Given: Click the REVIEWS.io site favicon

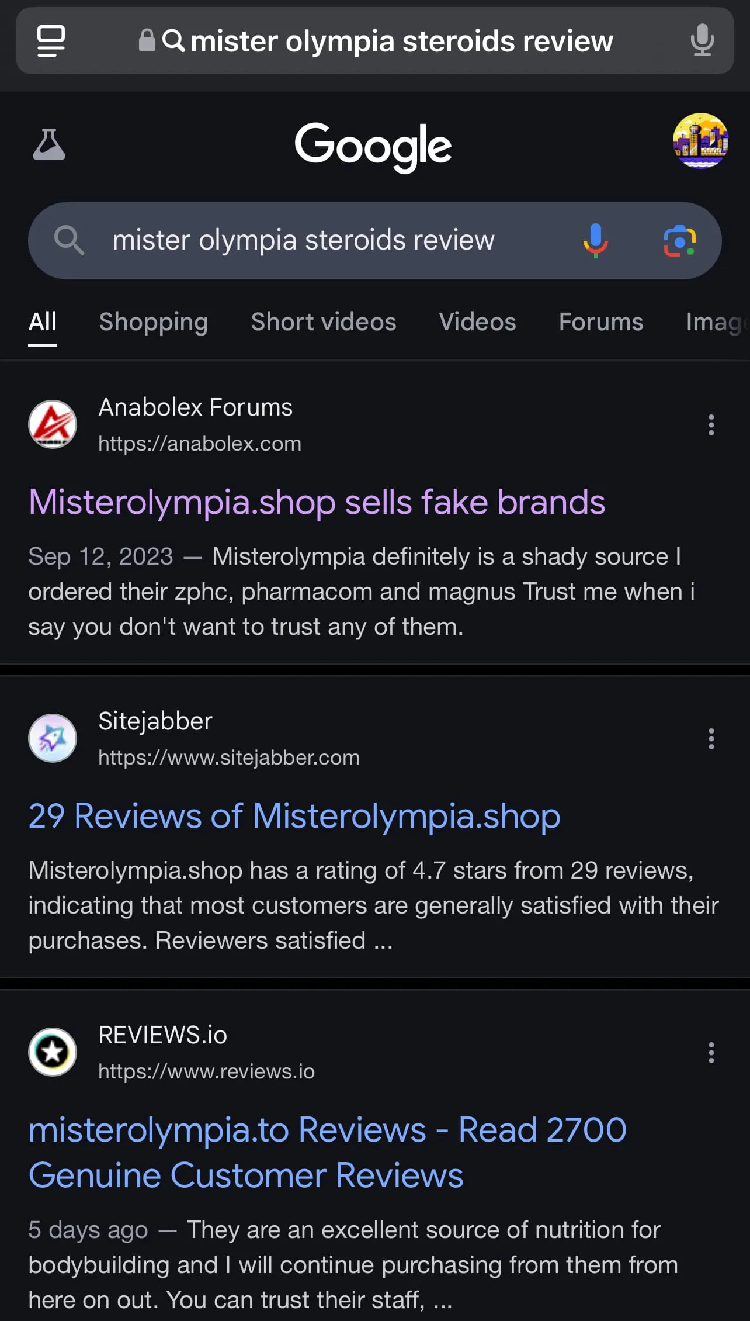Looking at the screenshot, I should pos(53,1052).
